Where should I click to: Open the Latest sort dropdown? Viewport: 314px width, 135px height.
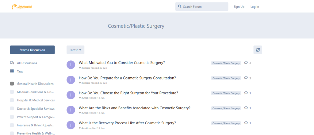point(75,50)
